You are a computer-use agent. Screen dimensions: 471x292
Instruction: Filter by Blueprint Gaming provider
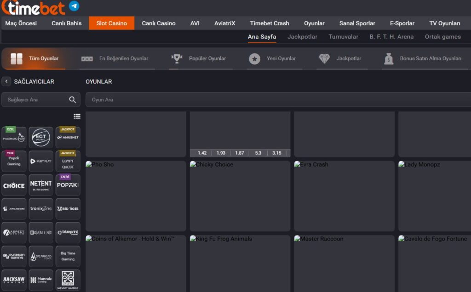tap(68, 233)
